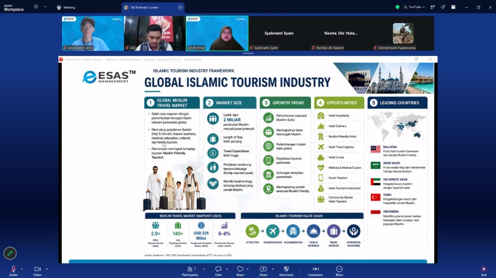Turn on the camera with the Video button
This screenshot has height=278, width=496.
coord(37,271)
